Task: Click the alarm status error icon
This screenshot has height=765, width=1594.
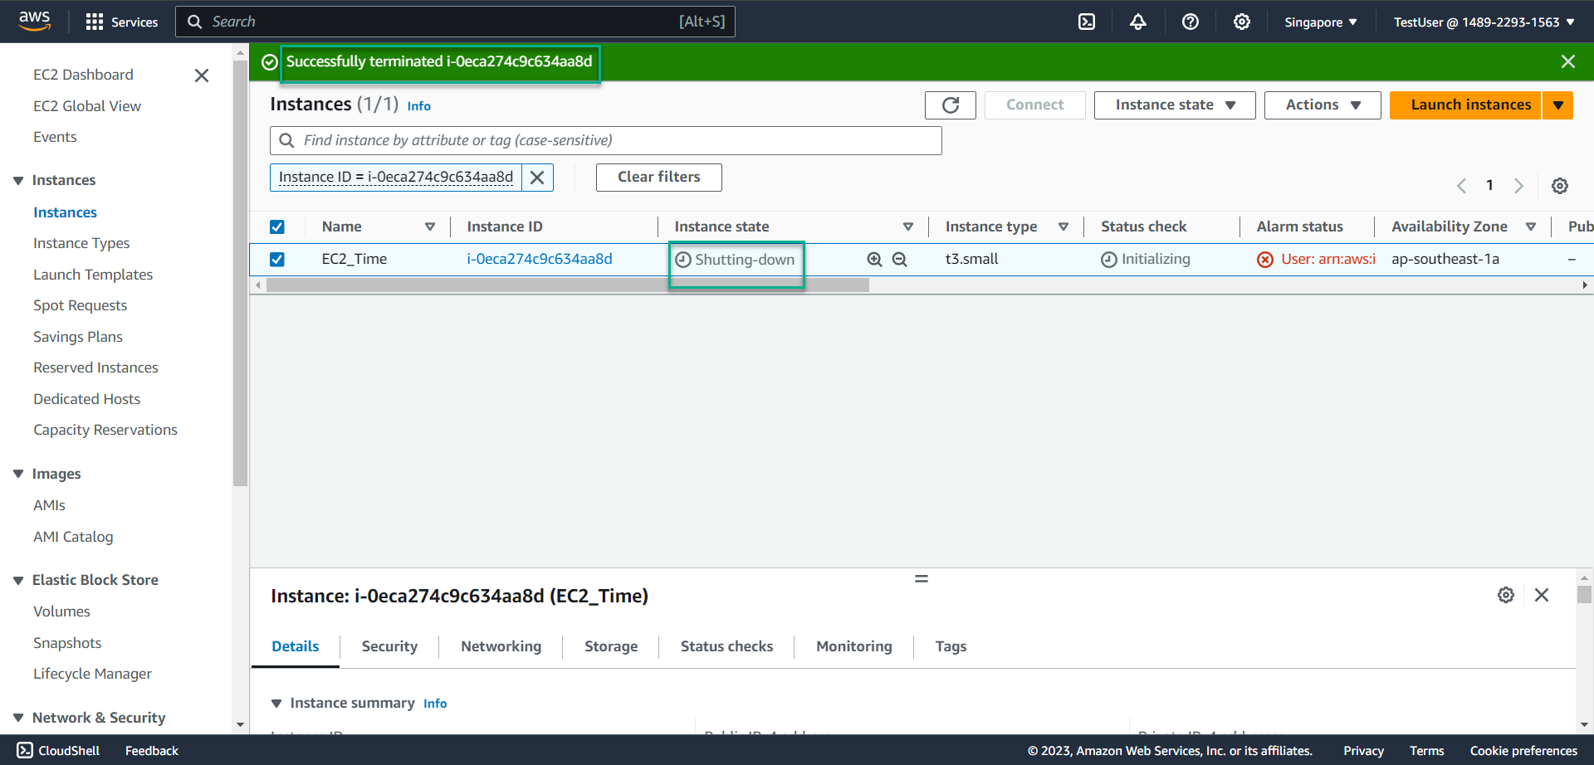Action: pos(1265,260)
